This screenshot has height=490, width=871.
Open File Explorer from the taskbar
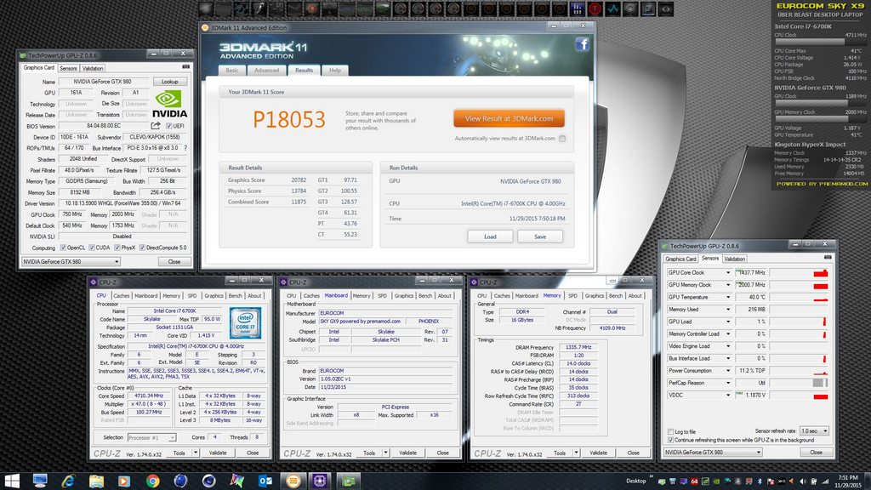96,481
